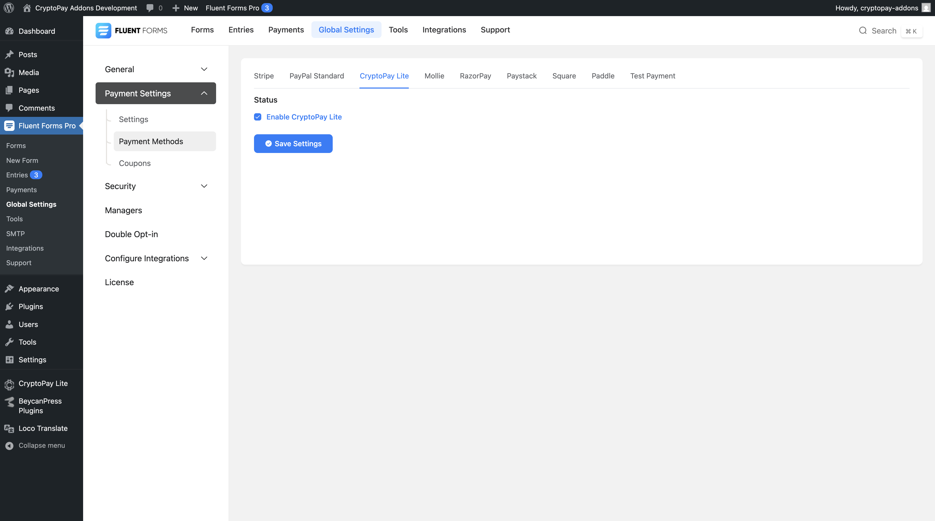Open the Coupons settings link
This screenshot has width=935, height=521.
[x=135, y=163]
